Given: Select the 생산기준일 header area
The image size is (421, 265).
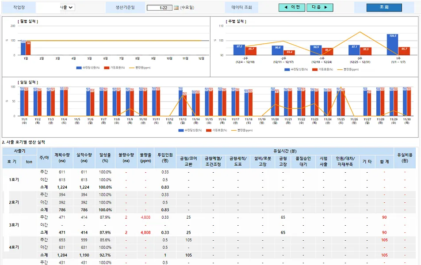Looking at the screenshot, I should 126,7.
